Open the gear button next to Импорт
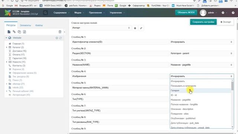 [x=135, y=28]
